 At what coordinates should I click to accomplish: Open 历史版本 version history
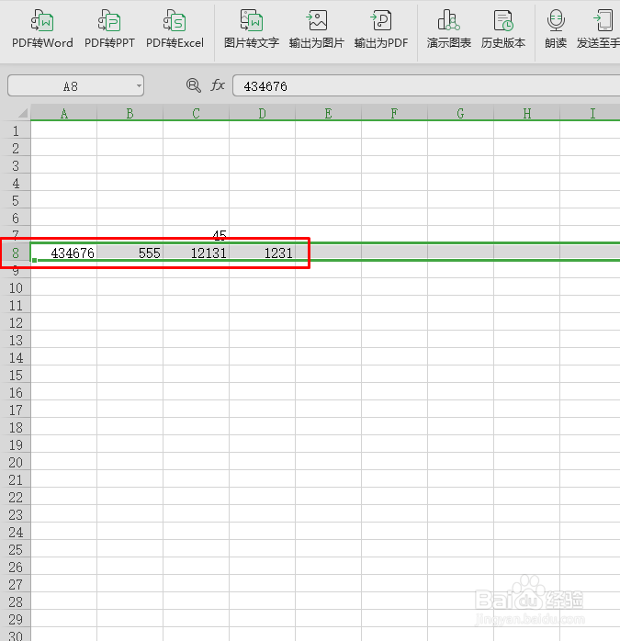[x=503, y=29]
